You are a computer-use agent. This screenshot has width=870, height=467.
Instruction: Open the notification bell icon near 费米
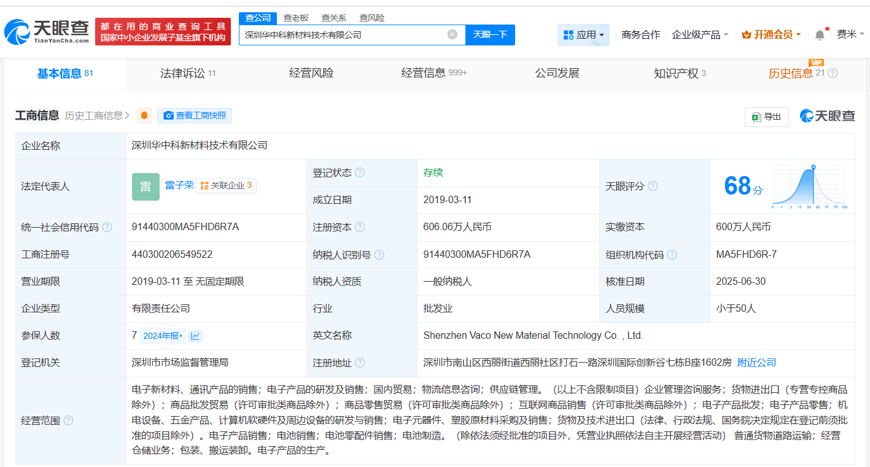coord(819,35)
